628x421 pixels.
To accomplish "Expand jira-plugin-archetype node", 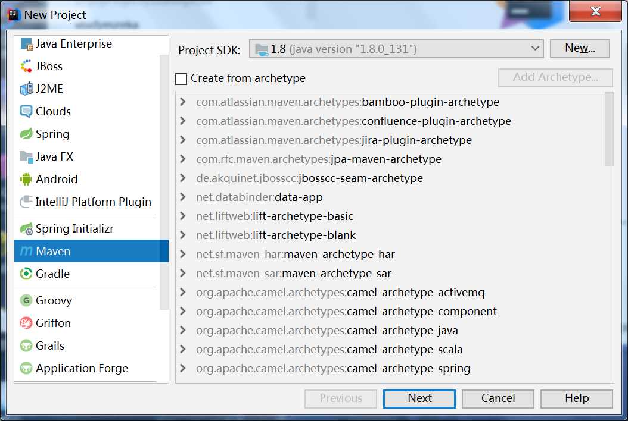I will coord(183,140).
